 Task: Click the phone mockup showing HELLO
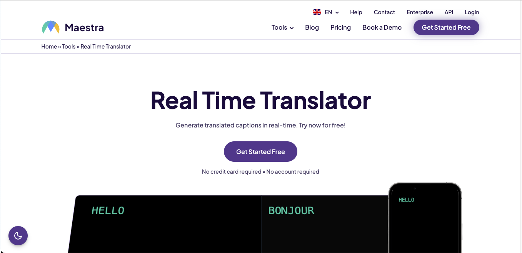425,218
